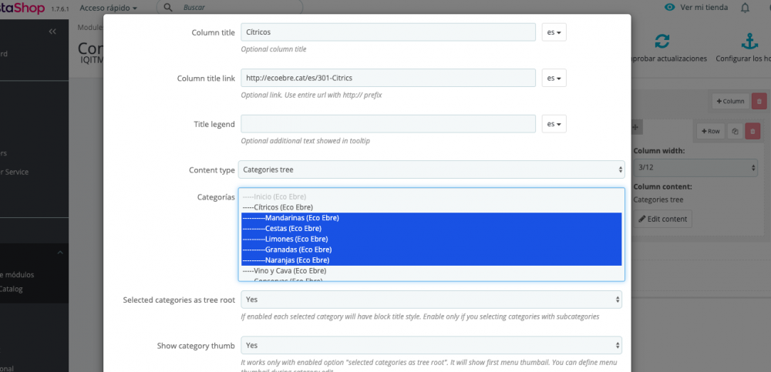Click the refresh updates icon
This screenshot has width=771, height=372.
pyautogui.click(x=662, y=42)
